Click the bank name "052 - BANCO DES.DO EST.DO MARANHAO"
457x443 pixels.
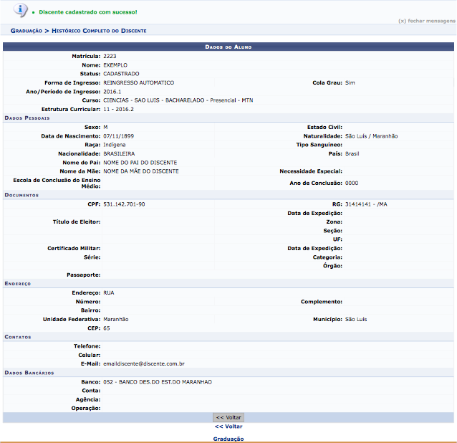158,382
